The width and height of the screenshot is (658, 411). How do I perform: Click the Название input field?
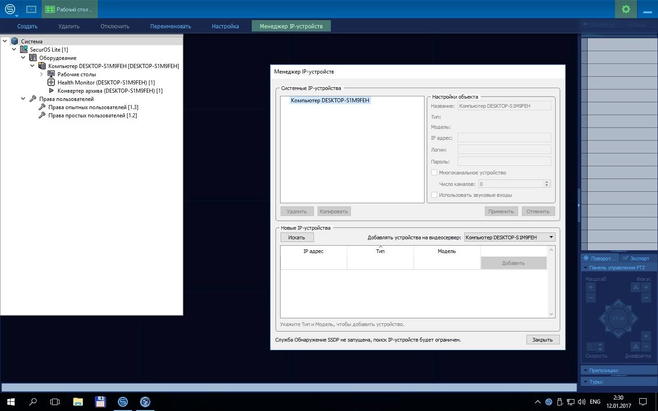[504, 106]
